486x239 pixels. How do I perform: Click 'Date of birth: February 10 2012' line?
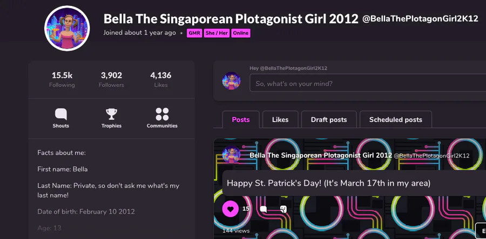(x=86, y=211)
